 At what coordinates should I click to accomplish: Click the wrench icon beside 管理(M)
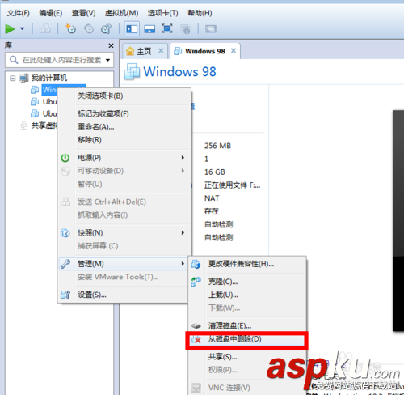(65, 264)
